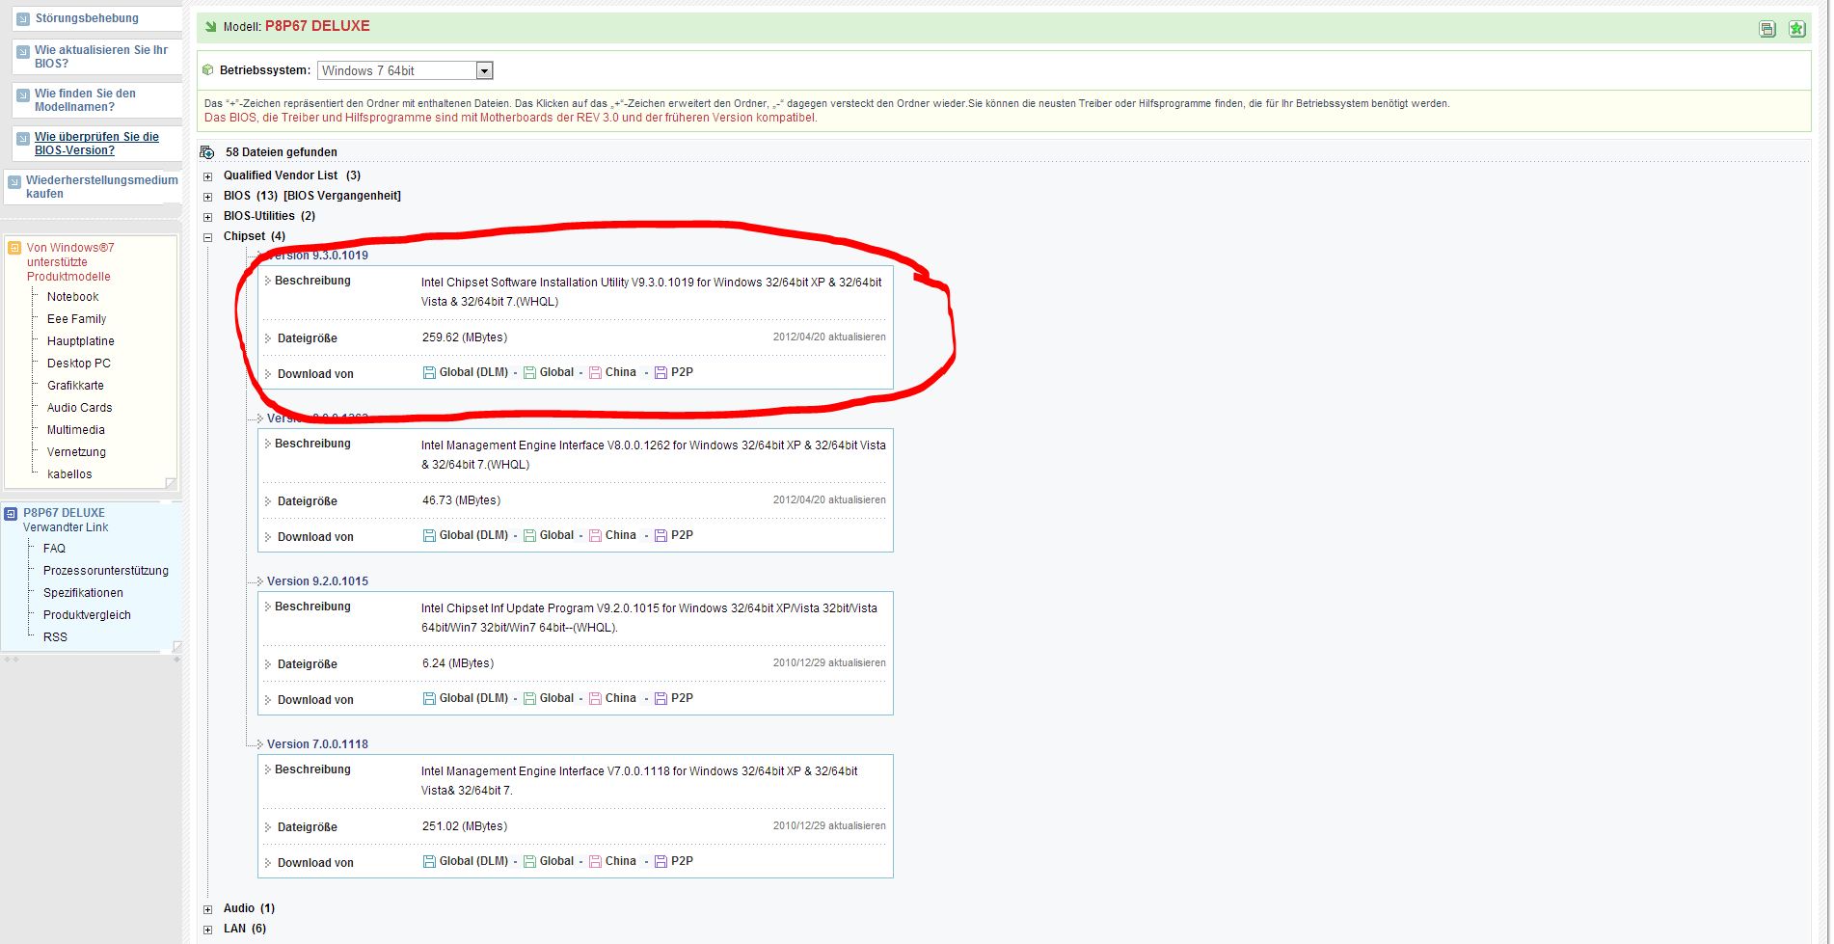Open Produktvergleich link
The height and width of the screenshot is (944, 1834).
point(87,615)
